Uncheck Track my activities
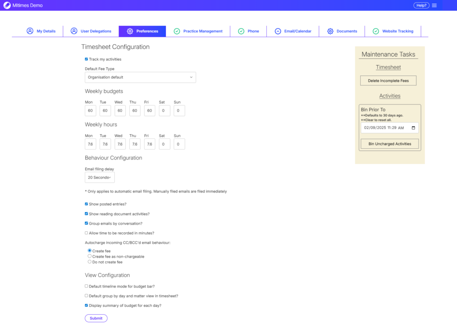This screenshot has height=330, width=457. (87, 59)
